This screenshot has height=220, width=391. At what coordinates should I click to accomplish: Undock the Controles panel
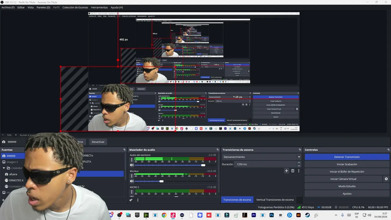click(389, 150)
